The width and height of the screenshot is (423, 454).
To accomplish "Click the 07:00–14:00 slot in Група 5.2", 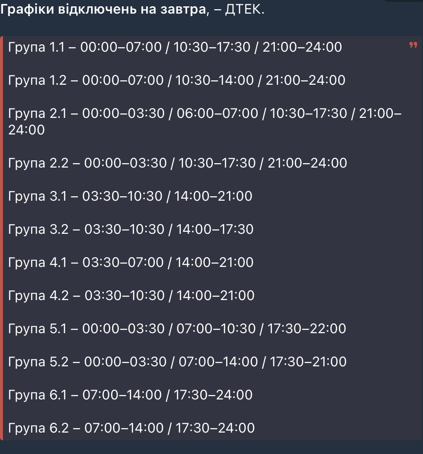I will 218,361.
